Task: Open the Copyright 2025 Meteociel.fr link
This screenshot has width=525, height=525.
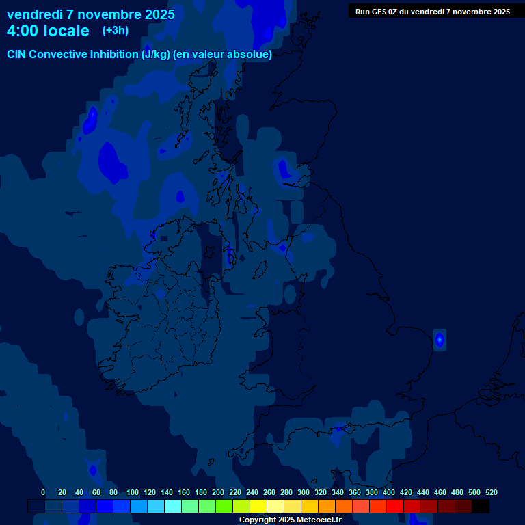Action: click(290, 520)
